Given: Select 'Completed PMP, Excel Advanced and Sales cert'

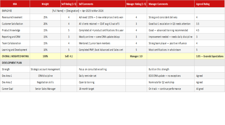Looking at the screenshot, I should coord(101,50).
